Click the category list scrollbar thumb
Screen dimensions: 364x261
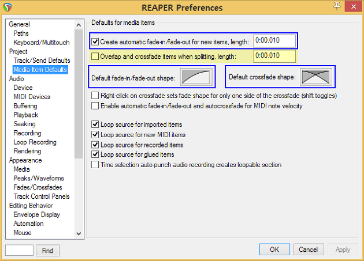tap(79, 94)
